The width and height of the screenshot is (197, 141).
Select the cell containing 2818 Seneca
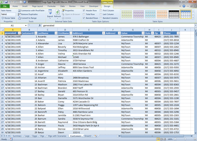point(89,64)
